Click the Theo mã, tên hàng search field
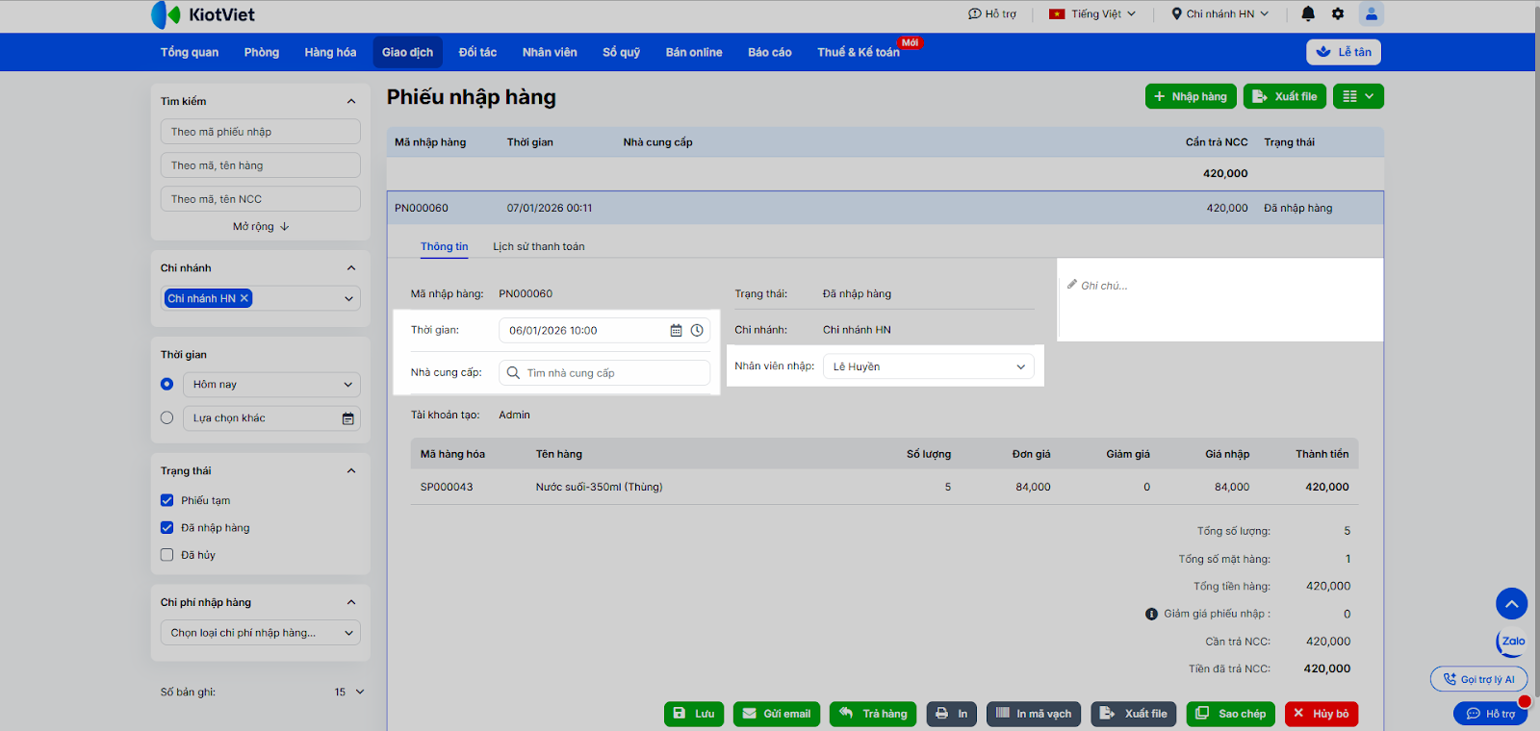Viewport: 1540px width, 731px height. pyautogui.click(x=261, y=165)
